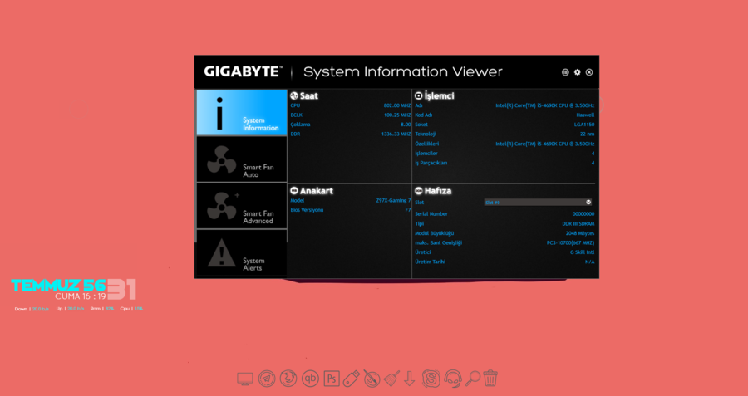Image resolution: width=748 pixels, height=396 pixels.
Task: Open the System Information tab
Action: [x=242, y=113]
